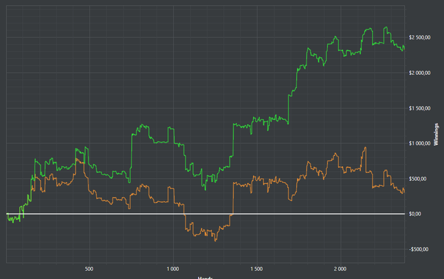The width and height of the screenshot is (444, 279).
Task: Click the vertical Winnings axis title
Action: 436,134
